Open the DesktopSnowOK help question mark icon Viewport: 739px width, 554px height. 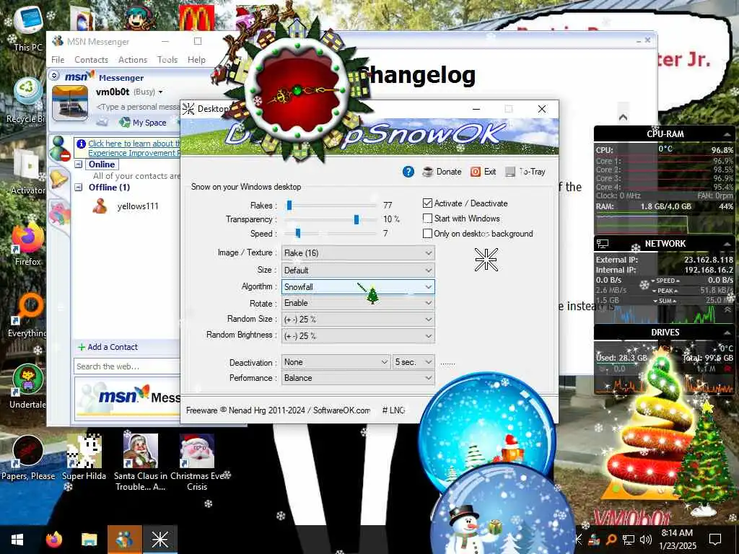point(408,172)
